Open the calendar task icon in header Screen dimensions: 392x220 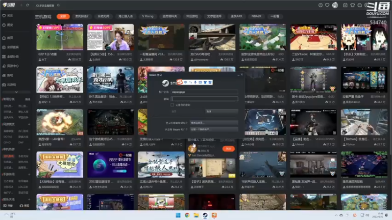point(345,5)
